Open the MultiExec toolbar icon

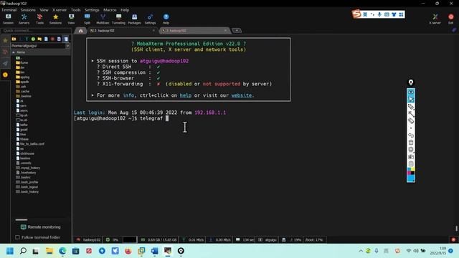pos(103,19)
